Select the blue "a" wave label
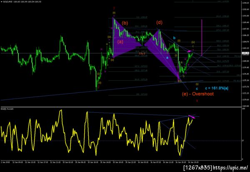Viewport: 250px width, 172px height. (x=167, y=58)
